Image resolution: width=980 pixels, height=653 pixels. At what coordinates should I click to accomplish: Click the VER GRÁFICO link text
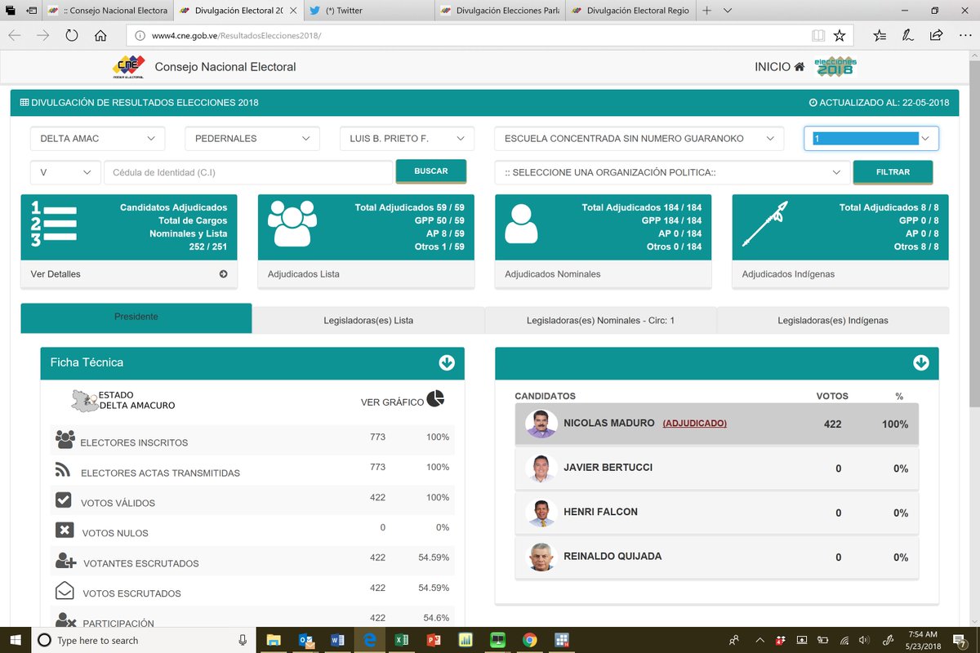(393, 402)
